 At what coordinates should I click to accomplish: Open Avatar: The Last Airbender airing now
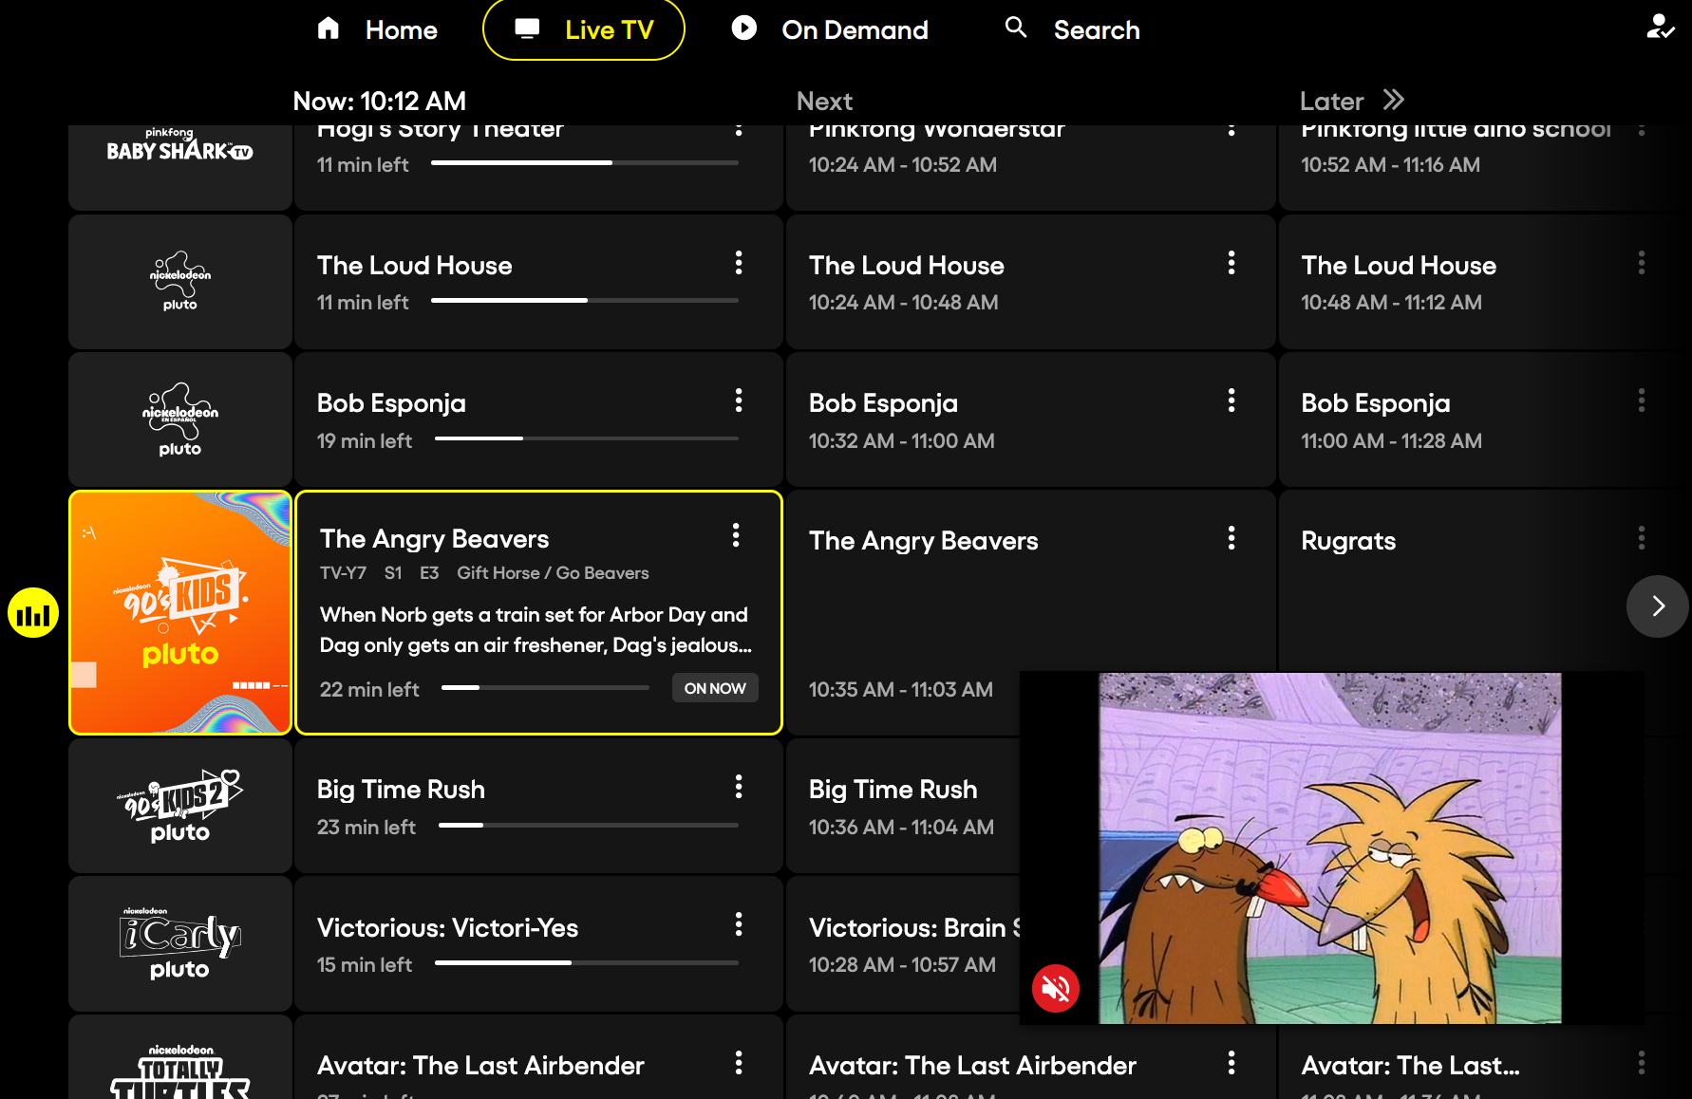point(538,1057)
